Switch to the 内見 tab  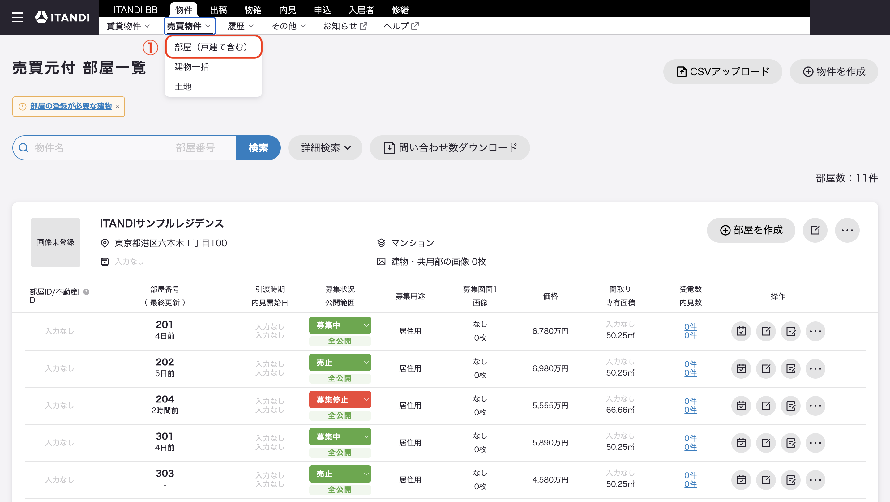(288, 10)
